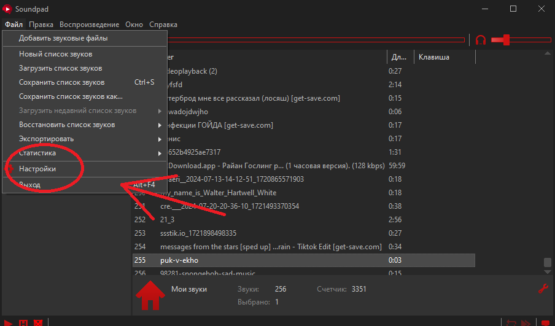The image size is (555, 326).
Task: Select the row 21_3
Action: tap(304, 220)
